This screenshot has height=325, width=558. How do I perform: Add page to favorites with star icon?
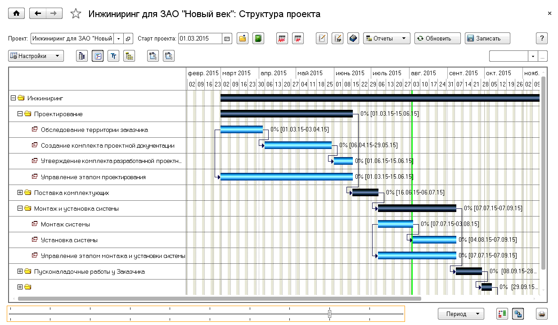tap(76, 14)
